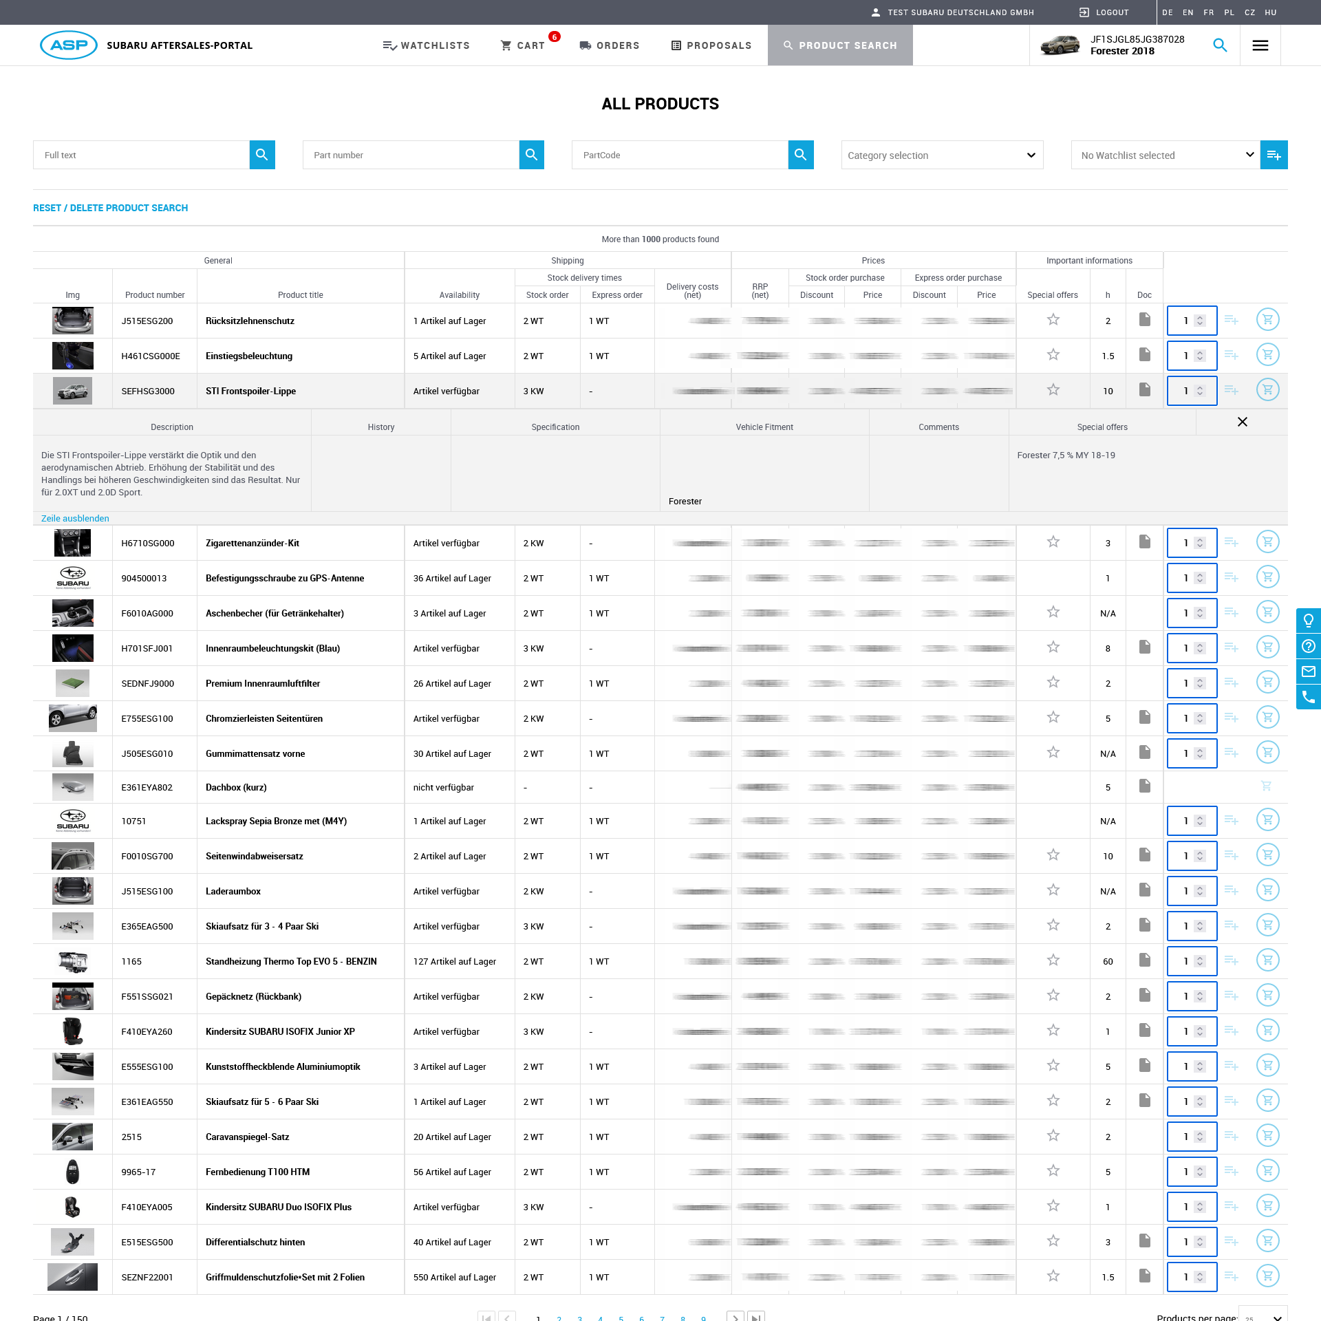Open the hamburger menu icon
Viewport: 1321px width, 1321px height.
point(1260,45)
